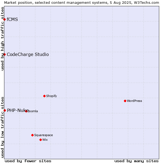This screenshot has width=163, height=163.
Task: Click the Shopify red data point
Action: [44, 96]
